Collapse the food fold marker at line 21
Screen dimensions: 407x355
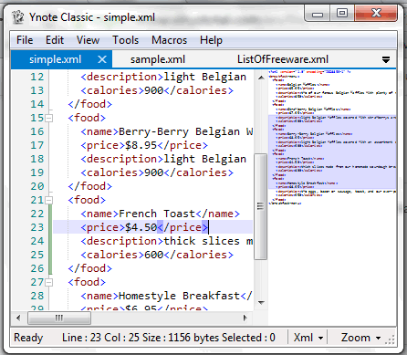click(48, 200)
